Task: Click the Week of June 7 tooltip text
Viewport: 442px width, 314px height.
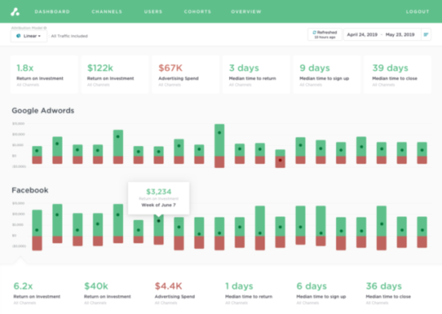Action: tap(158, 205)
